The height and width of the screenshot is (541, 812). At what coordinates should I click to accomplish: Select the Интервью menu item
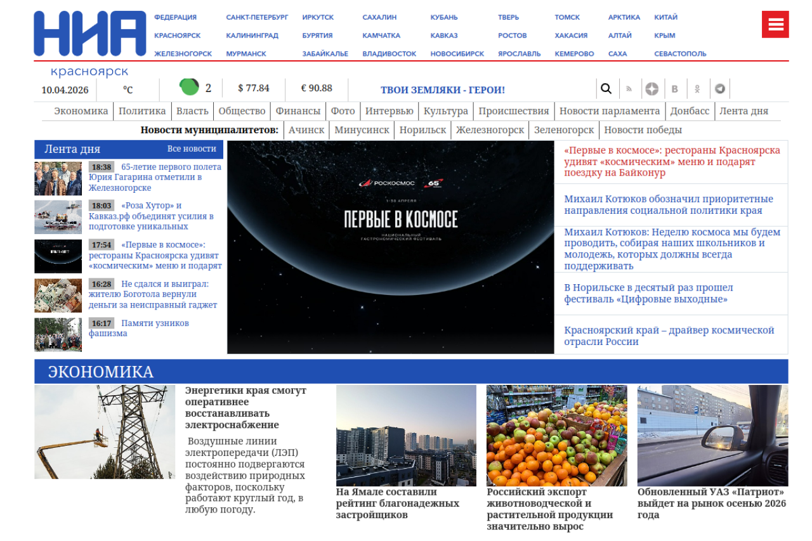[389, 111]
